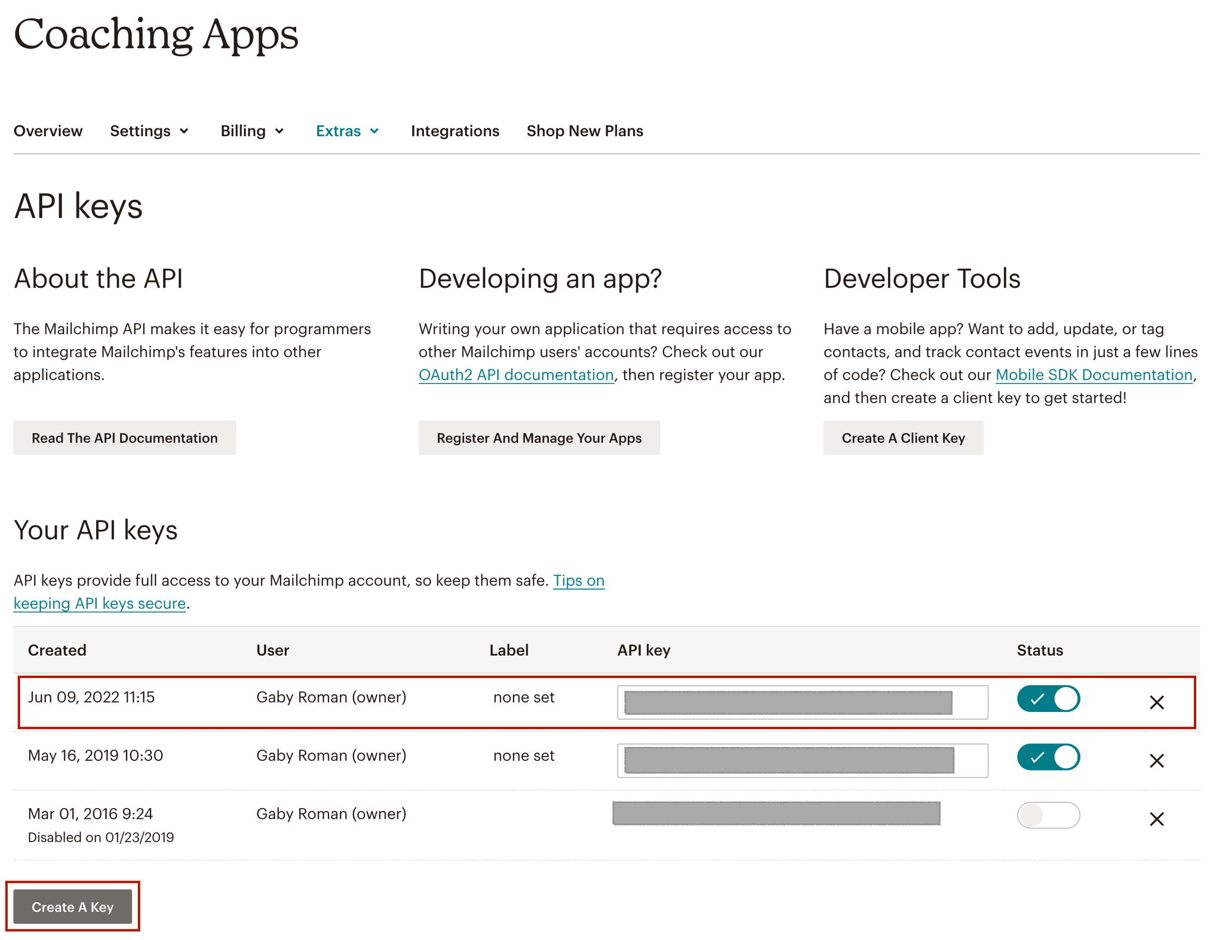Image resolution: width=1223 pixels, height=940 pixels.
Task: Select the Jun 09, 2022 API key field
Action: coord(802,702)
